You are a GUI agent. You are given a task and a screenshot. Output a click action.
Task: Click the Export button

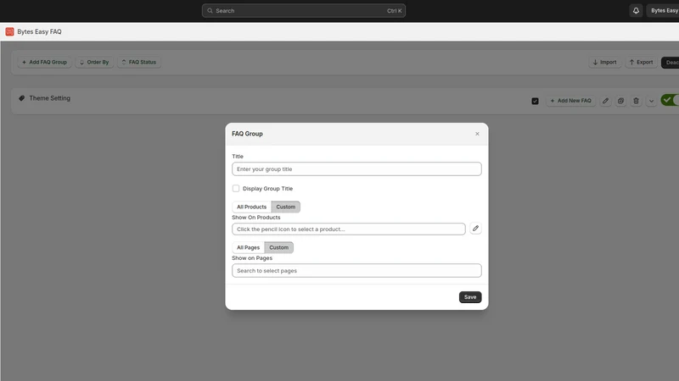pos(642,62)
